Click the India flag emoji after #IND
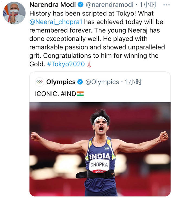The height and width of the screenshot is (199, 174). tap(80, 94)
